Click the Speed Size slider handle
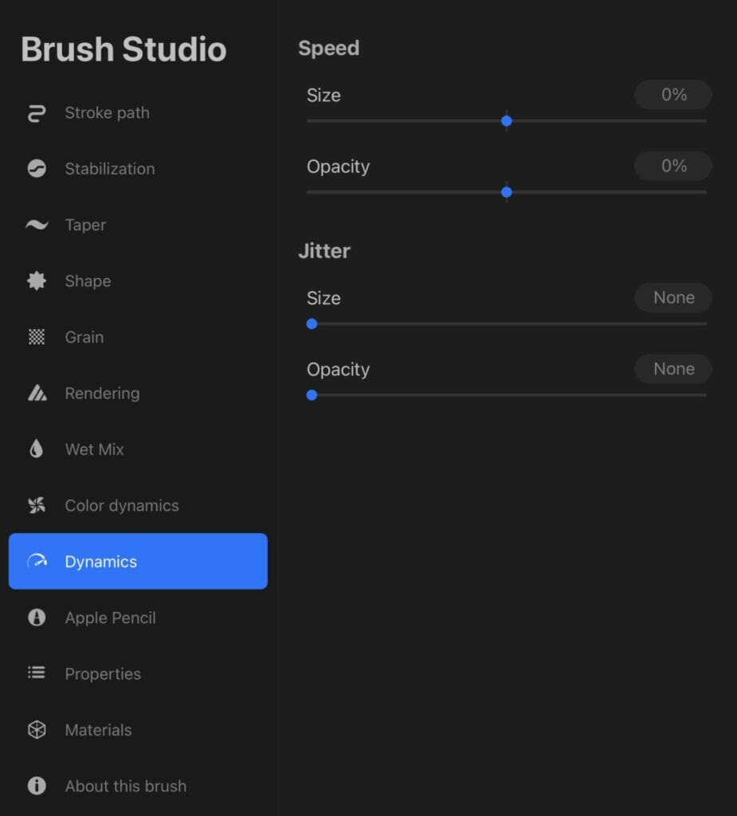This screenshot has width=737, height=816. click(507, 121)
